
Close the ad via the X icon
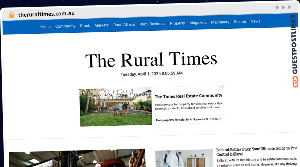click(224, 87)
